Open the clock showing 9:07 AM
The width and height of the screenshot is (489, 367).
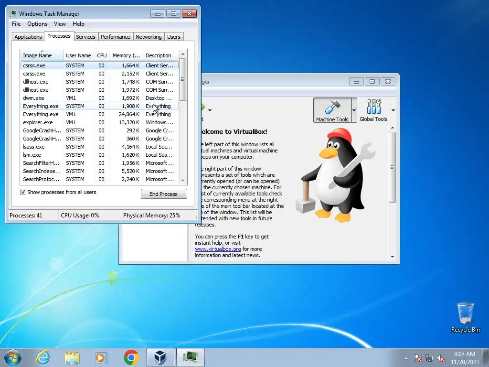[464, 358]
